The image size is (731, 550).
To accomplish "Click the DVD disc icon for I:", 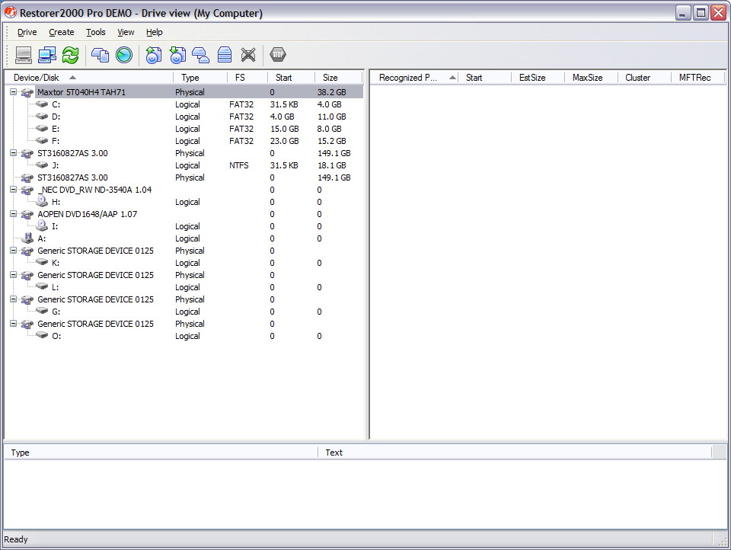I will coord(43,225).
